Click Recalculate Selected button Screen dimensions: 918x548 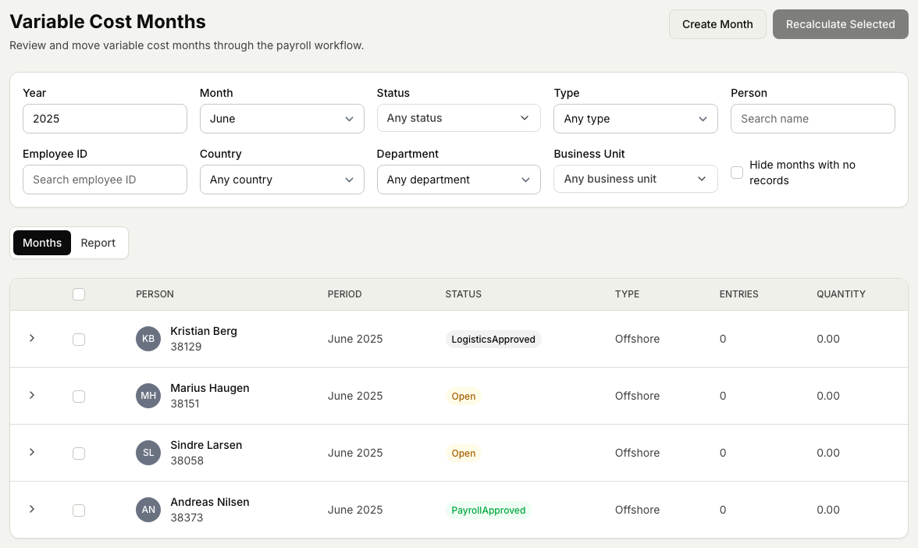point(840,25)
